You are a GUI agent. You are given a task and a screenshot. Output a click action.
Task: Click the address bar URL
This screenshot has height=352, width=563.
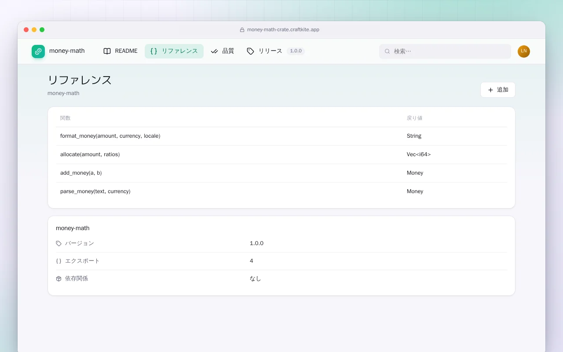tap(283, 30)
